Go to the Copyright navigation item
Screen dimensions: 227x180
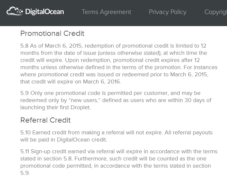[216, 12]
